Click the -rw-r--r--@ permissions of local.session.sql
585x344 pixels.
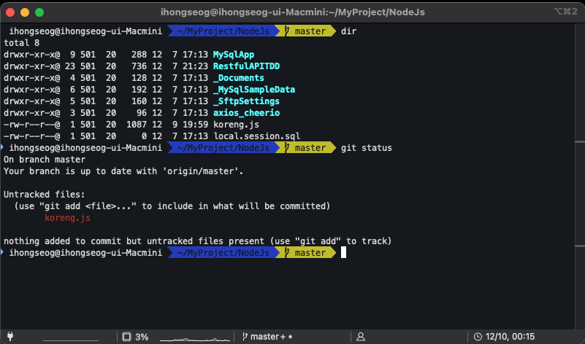[31, 136]
